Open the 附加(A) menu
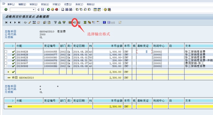 tap(45, 4)
